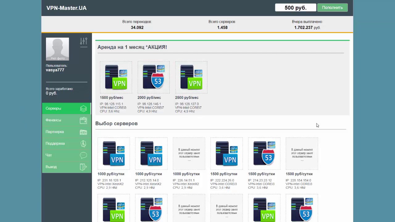Open the Партнерка menu item

[66, 132]
